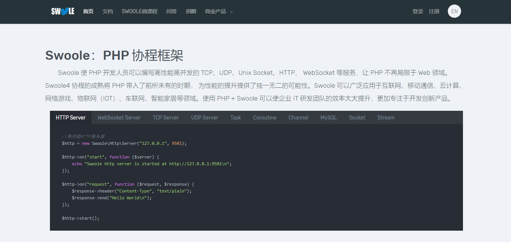Switch to the TCP Server tab
The width and height of the screenshot is (511, 242).
pyautogui.click(x=166, y=118)
